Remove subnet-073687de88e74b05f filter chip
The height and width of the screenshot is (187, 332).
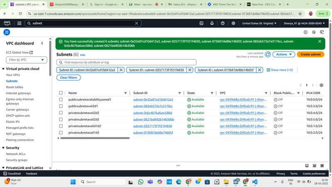coord(259,70)
